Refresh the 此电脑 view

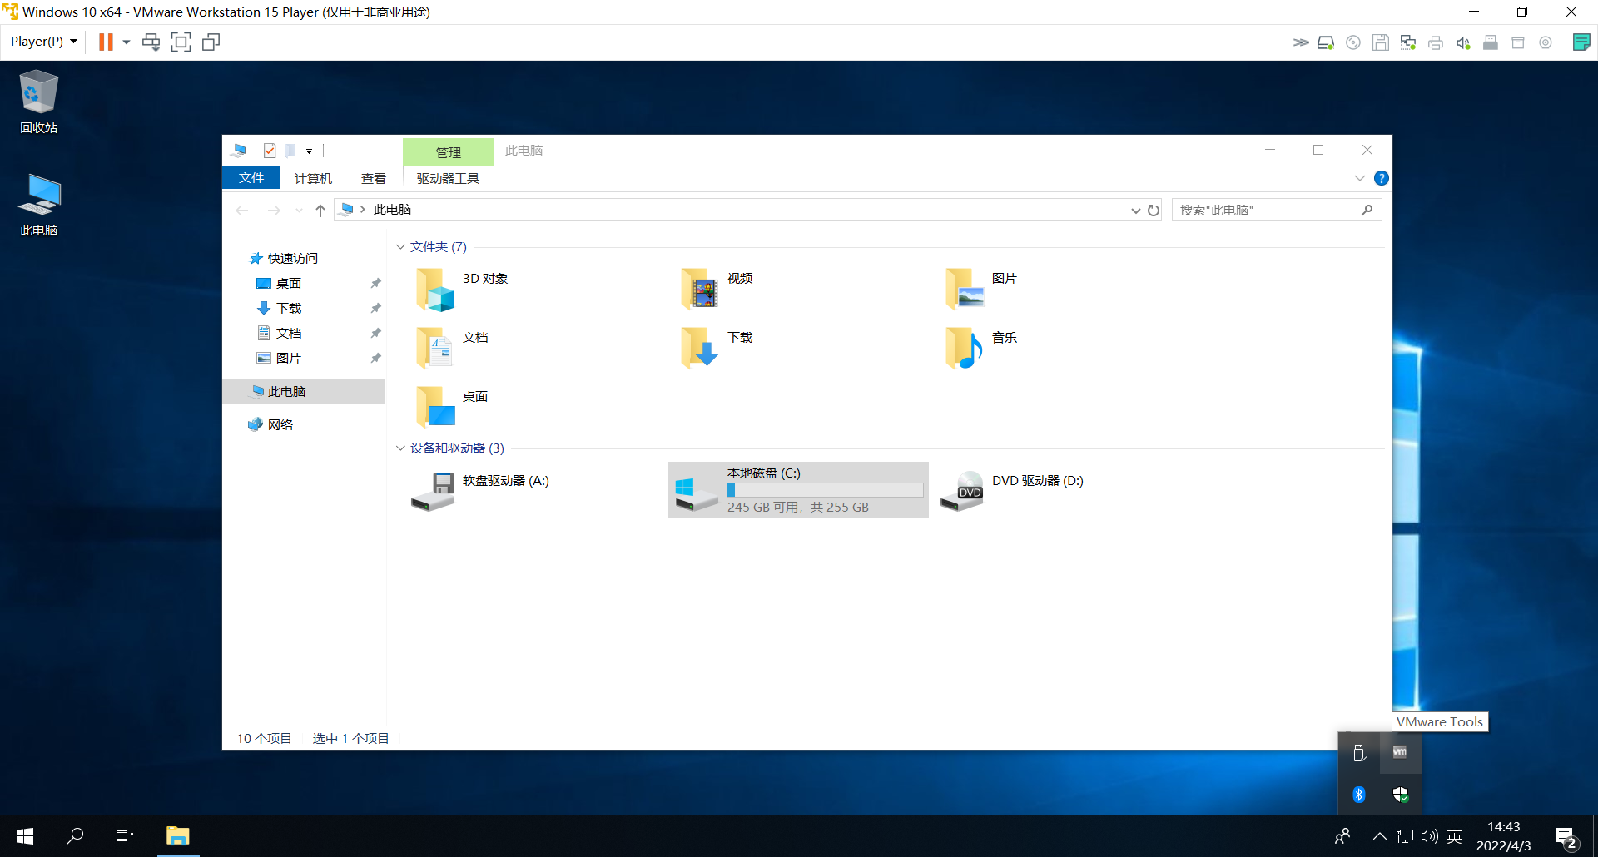pyautogui.click(x=1154, y=211)
